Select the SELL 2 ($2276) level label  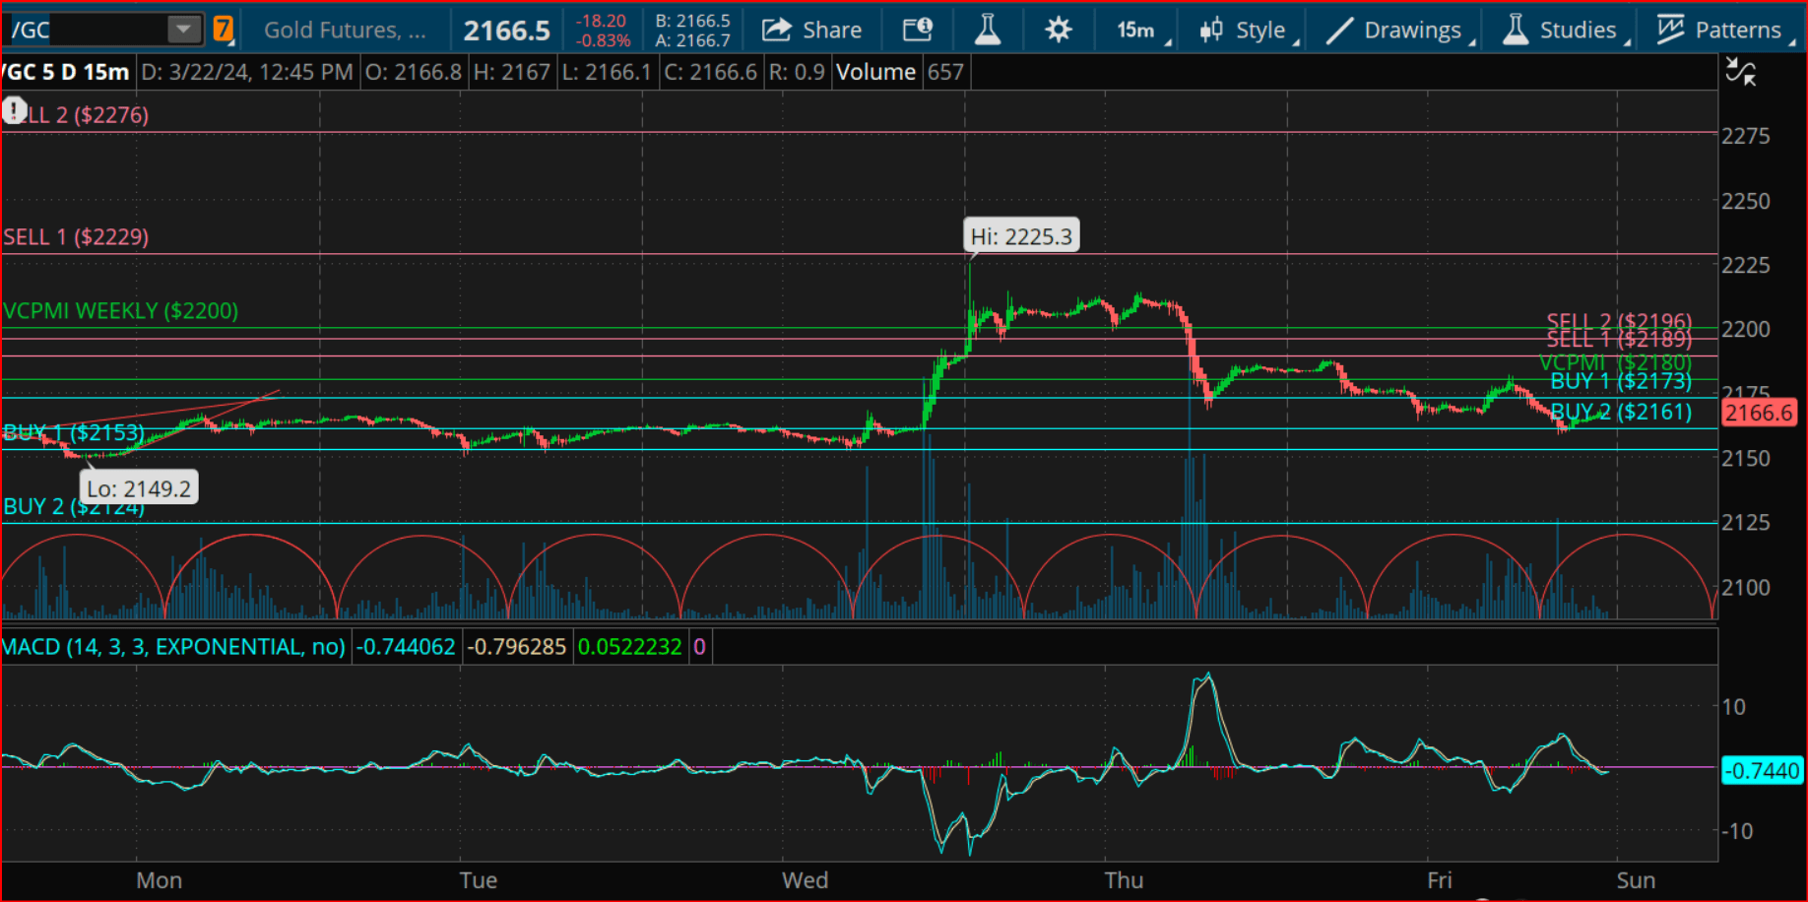coord(88,115)
